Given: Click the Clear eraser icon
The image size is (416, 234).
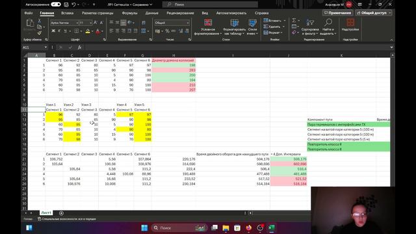Looking at the screenshot, I should click(x=294, y=32).
